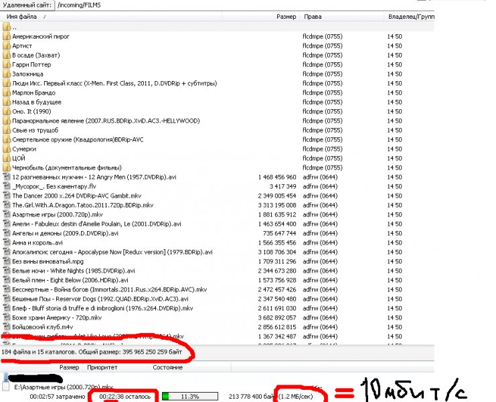496x402 pixels.
Task: Click the Reservoir Dogs mkv file icon
Action: [6, 299]
